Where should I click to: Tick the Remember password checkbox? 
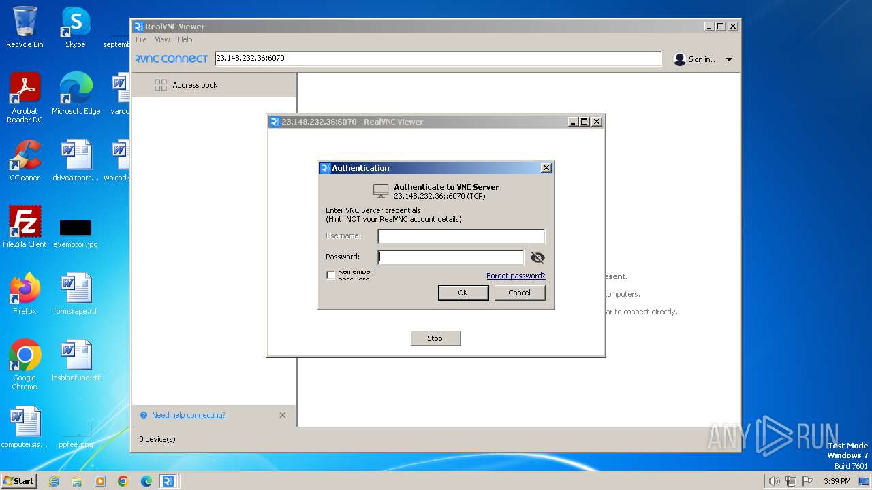[x=331, y=276]
